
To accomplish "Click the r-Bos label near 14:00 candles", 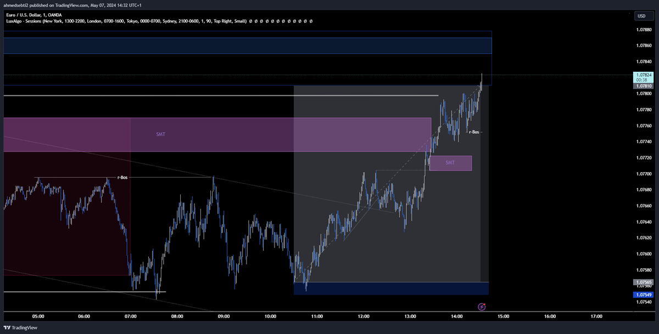I will click(x=474, y=132).
